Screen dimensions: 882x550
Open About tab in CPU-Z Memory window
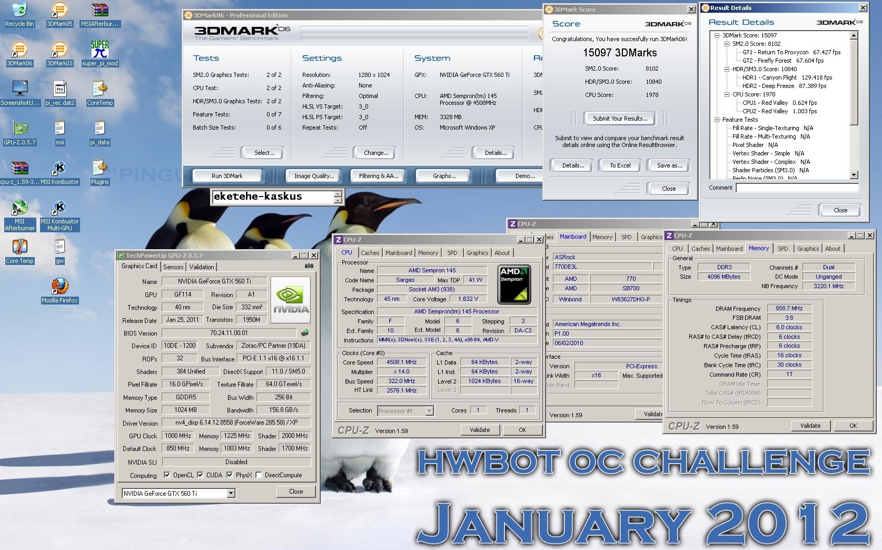pos(833,249)
